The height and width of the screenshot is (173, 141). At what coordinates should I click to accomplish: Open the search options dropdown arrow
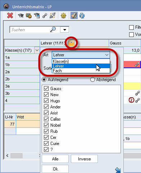(65, 29)
